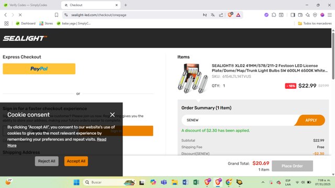
Task: Open the Windows Start menu
Action: 76,182
